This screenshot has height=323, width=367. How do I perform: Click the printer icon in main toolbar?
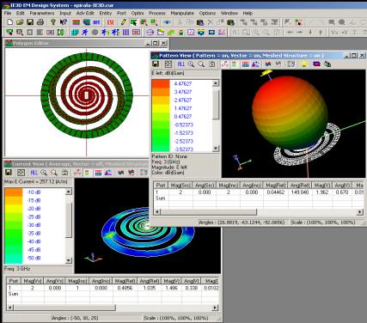pos(40,22)
